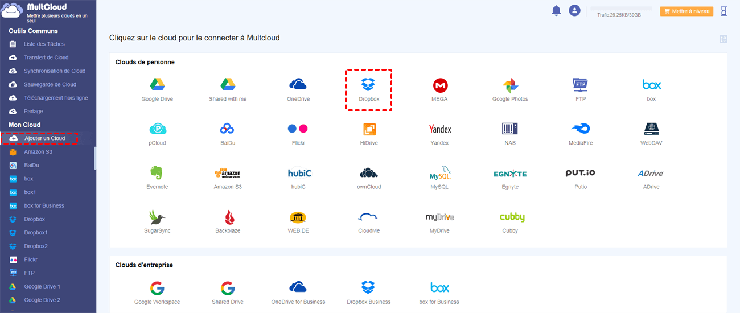
Task: Select Dropbox in personal clouds grid
Action: pyautogui.click(x=369, y=90)
